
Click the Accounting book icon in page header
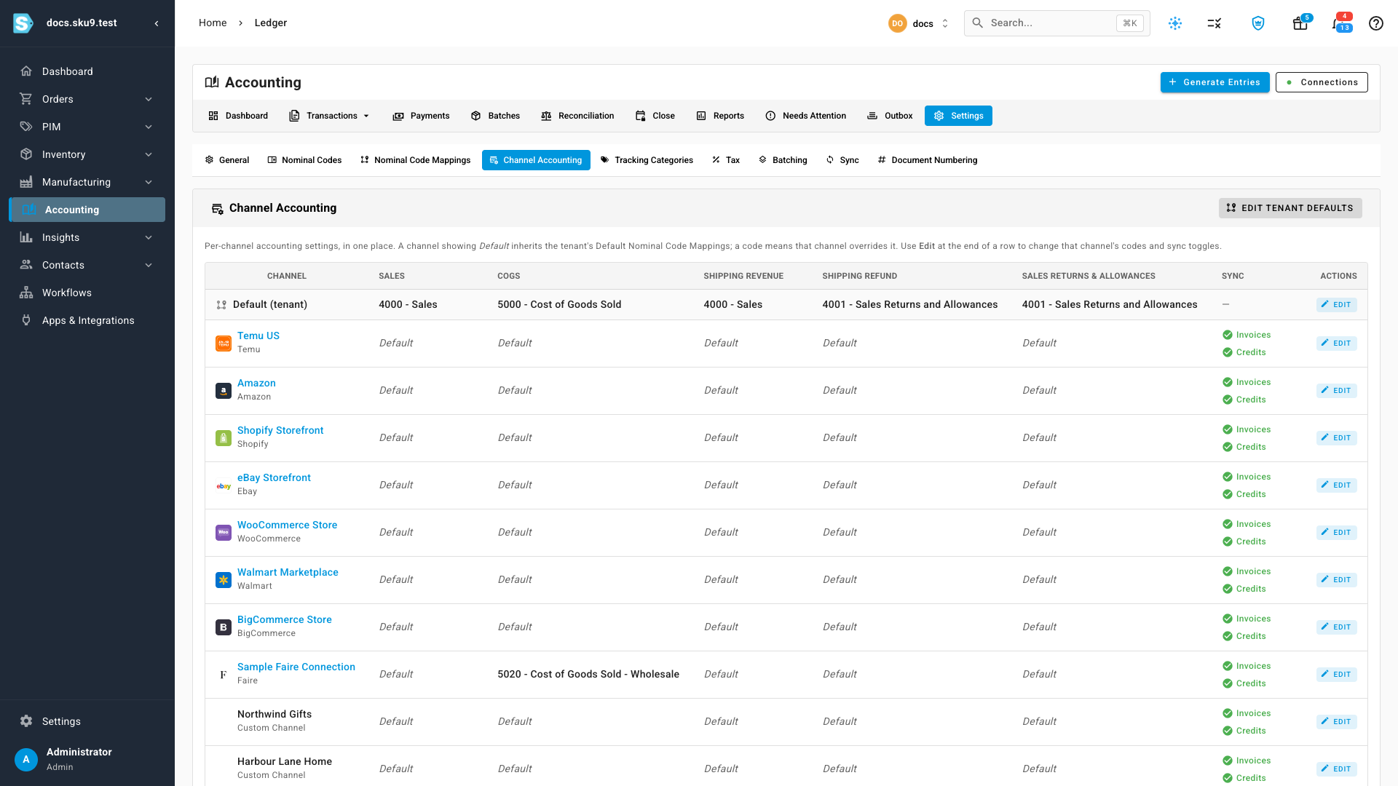tap(212, 82)
